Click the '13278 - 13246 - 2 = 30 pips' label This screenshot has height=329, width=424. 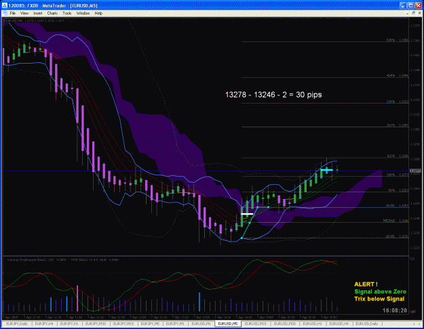pyautogui.click(x=273, y=95)
